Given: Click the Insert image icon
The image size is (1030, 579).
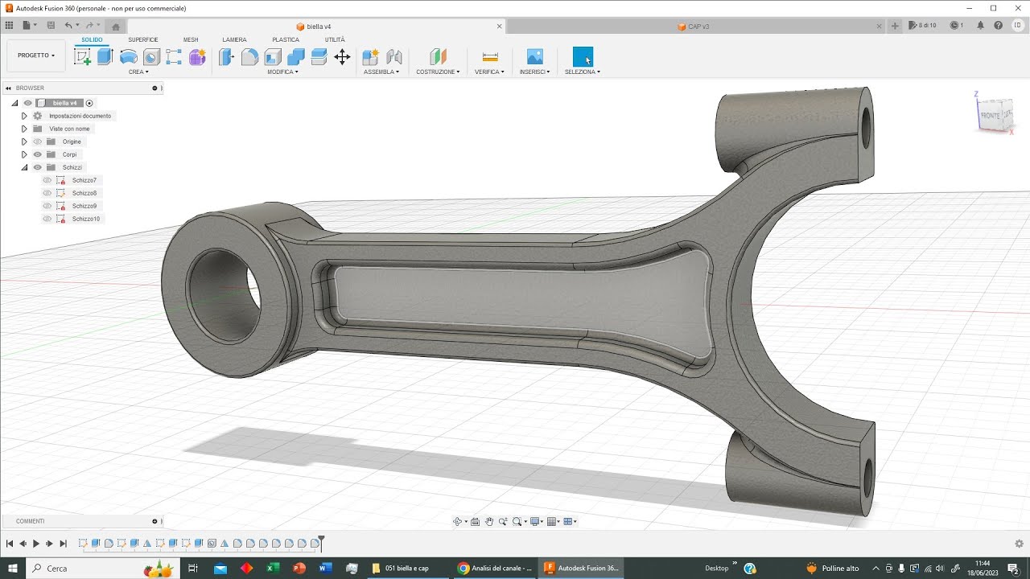Looking at the screenshot, I should (535, 57).
